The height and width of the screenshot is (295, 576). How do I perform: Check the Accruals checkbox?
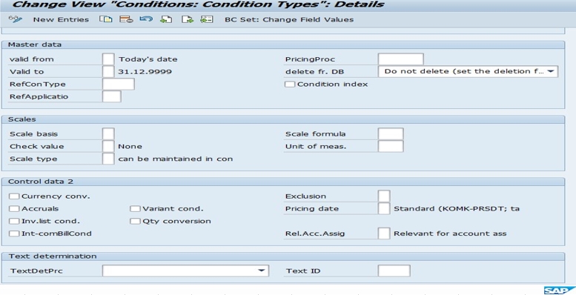(x=14, y=209)
